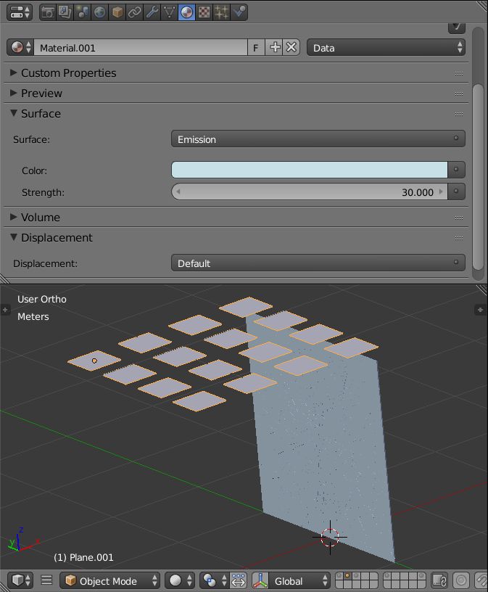Toggle proportional editing button
Image resolution: width=488 pixels, height=592 pixels.
pyautogui.click(x=462, y=580)
